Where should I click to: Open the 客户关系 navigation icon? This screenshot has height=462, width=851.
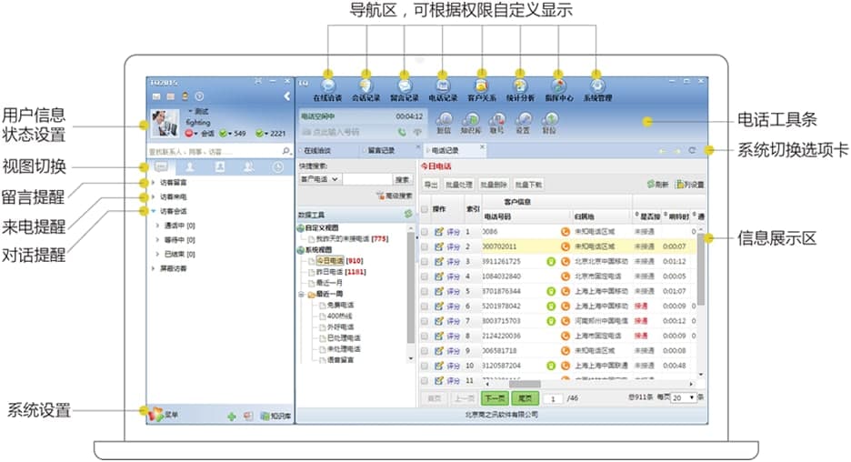(x=481, y=85)
